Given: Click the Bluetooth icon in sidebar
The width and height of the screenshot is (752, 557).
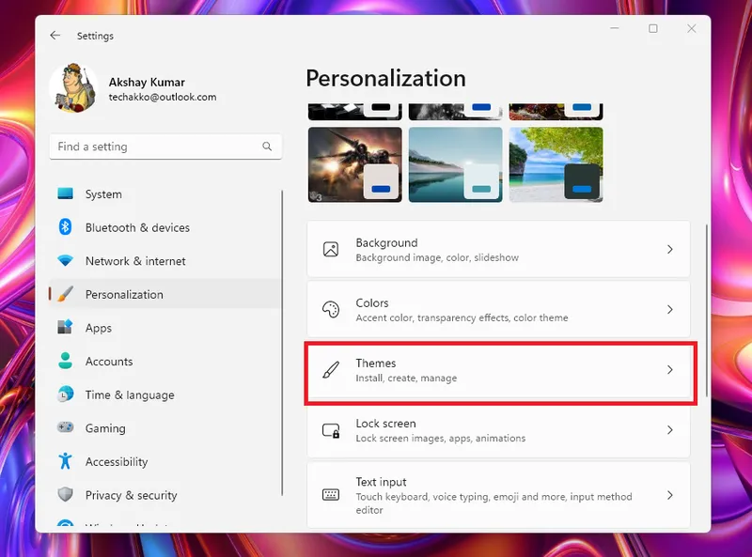Looking at the screenshot, I should tap(65, 226).
